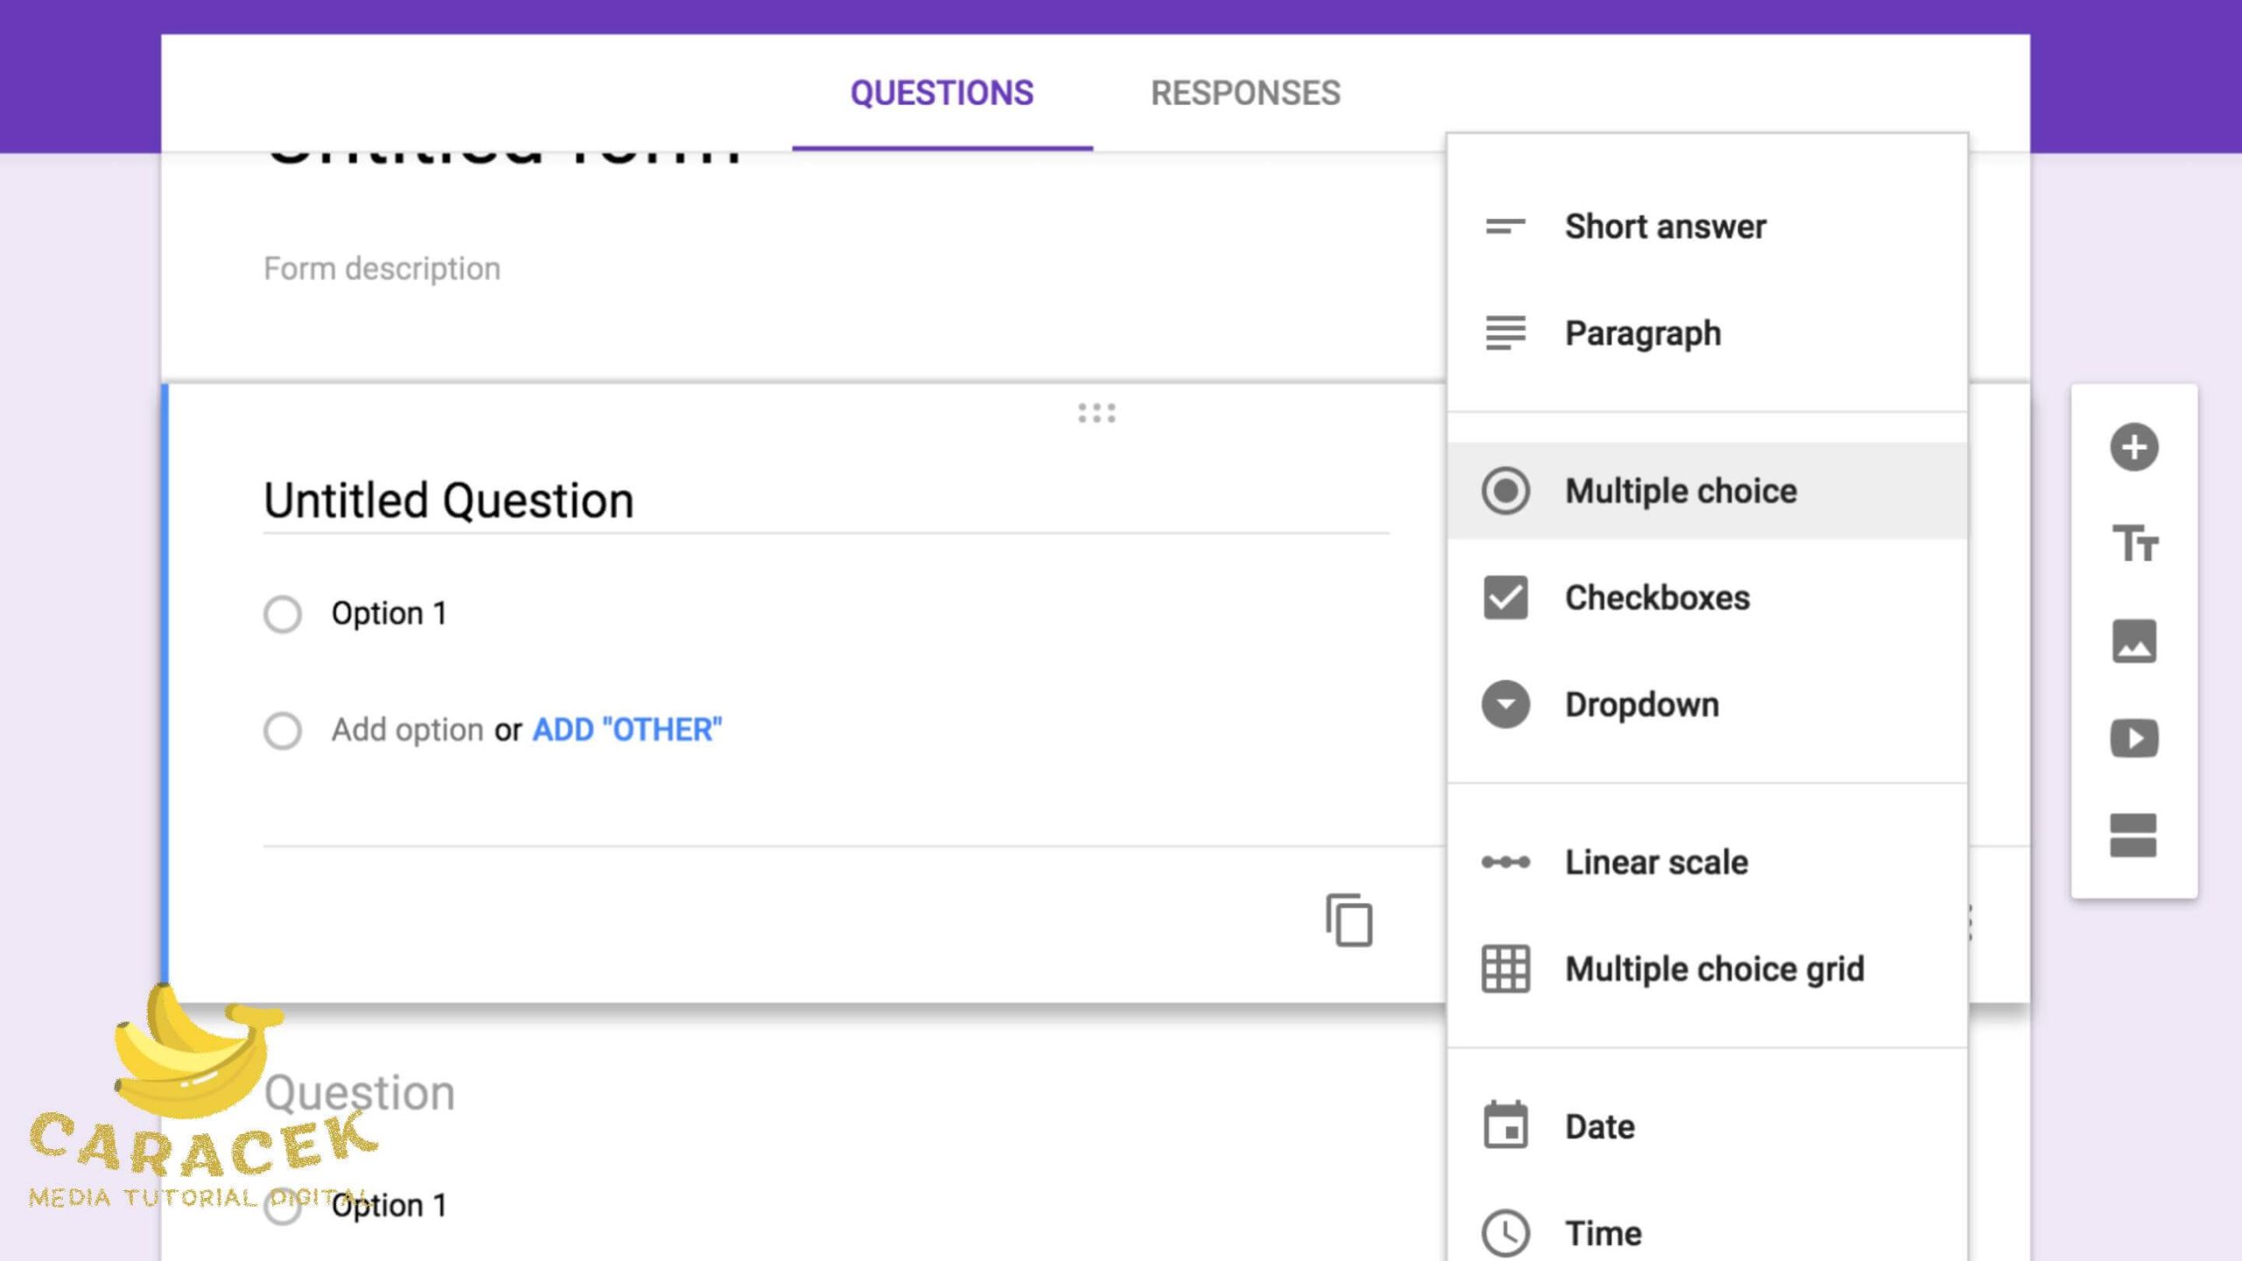This screenshot has height=1261, width=2242.
Task: Click Add option text
Action: pyautogui.click(x=406, y=730)
